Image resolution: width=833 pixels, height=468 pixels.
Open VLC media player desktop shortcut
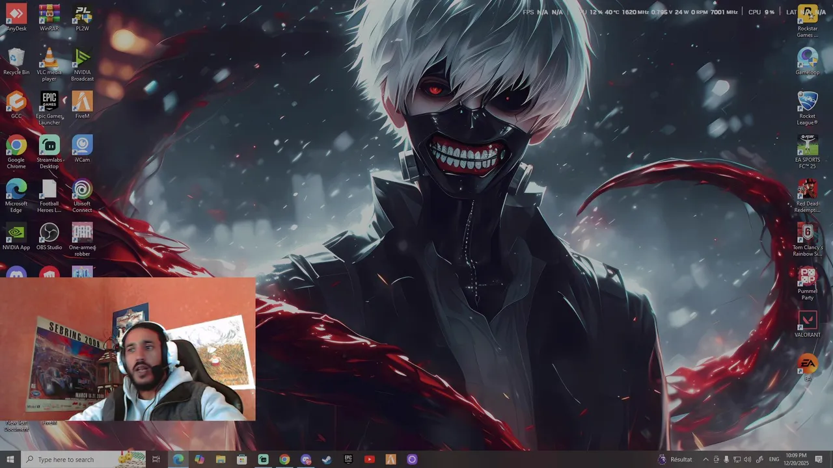(49, 64)
